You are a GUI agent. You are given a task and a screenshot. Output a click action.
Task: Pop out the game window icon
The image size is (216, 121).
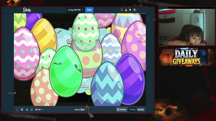(x=32, y=110)
